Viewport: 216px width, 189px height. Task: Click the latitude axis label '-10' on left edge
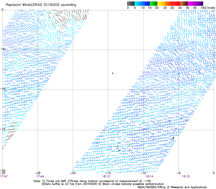3,89
